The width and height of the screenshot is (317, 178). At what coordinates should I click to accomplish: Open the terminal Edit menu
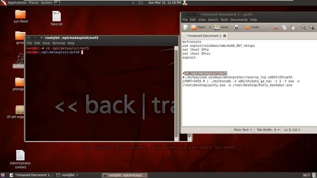pos(37,43)
